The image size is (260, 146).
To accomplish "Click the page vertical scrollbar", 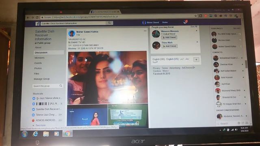I will pos(246,64).
